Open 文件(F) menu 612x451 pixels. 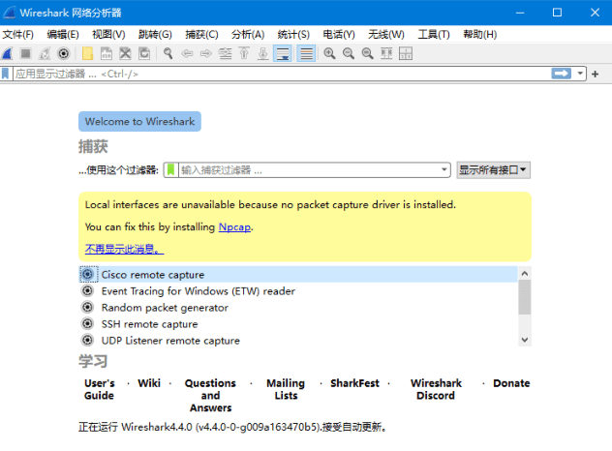(18, 34)
